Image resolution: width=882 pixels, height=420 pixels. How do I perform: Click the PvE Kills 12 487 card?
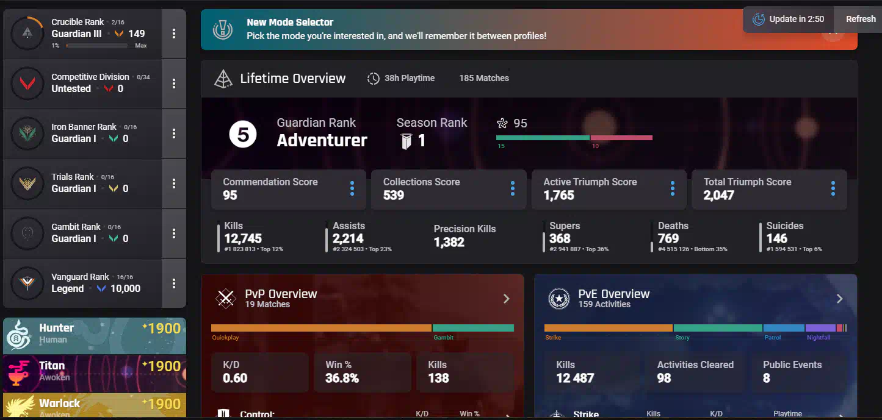tap(593, 372)
